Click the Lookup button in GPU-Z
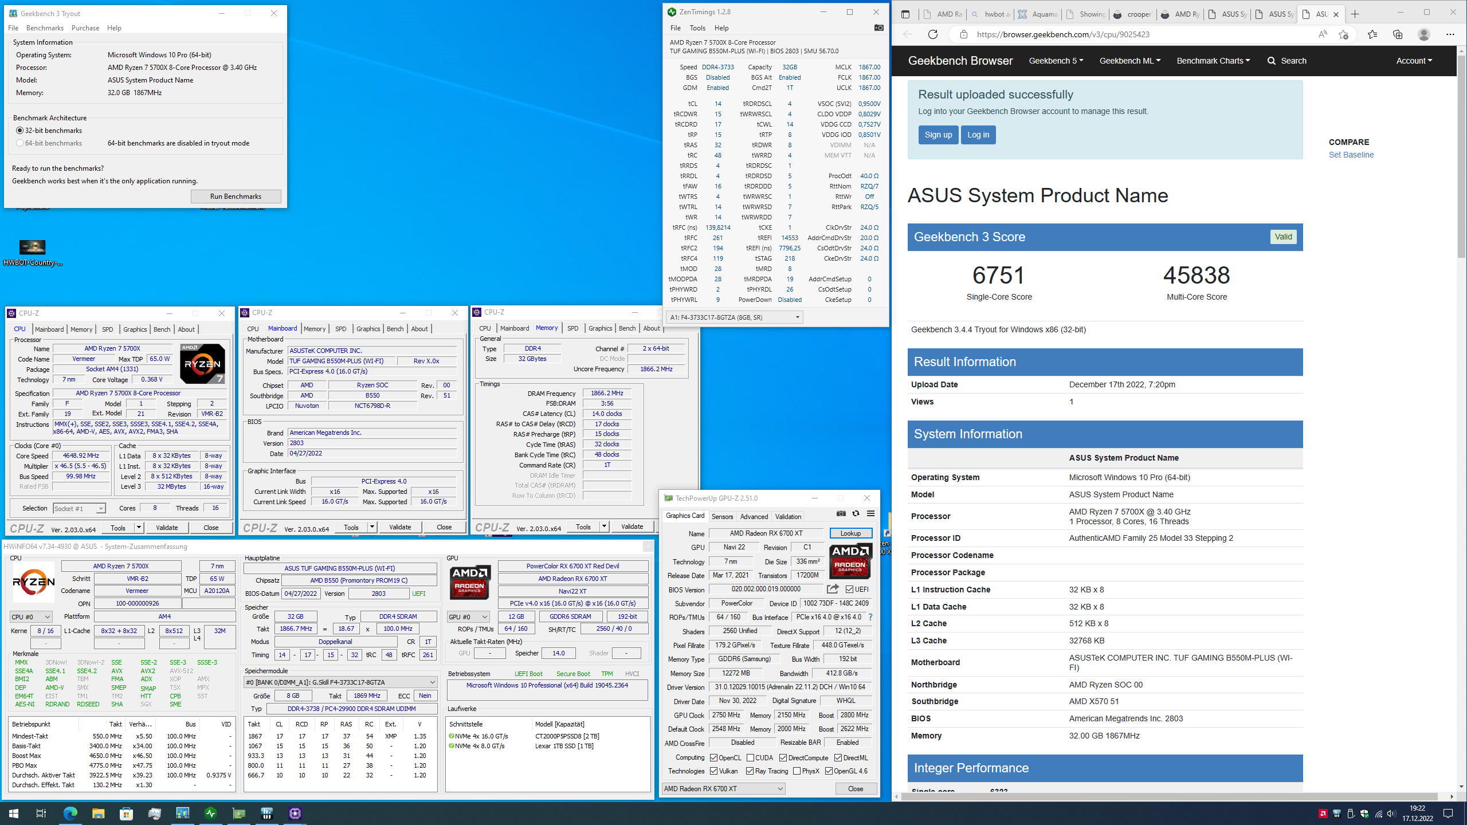Screen dimensions: 1467x825 [x=850, y=533]
